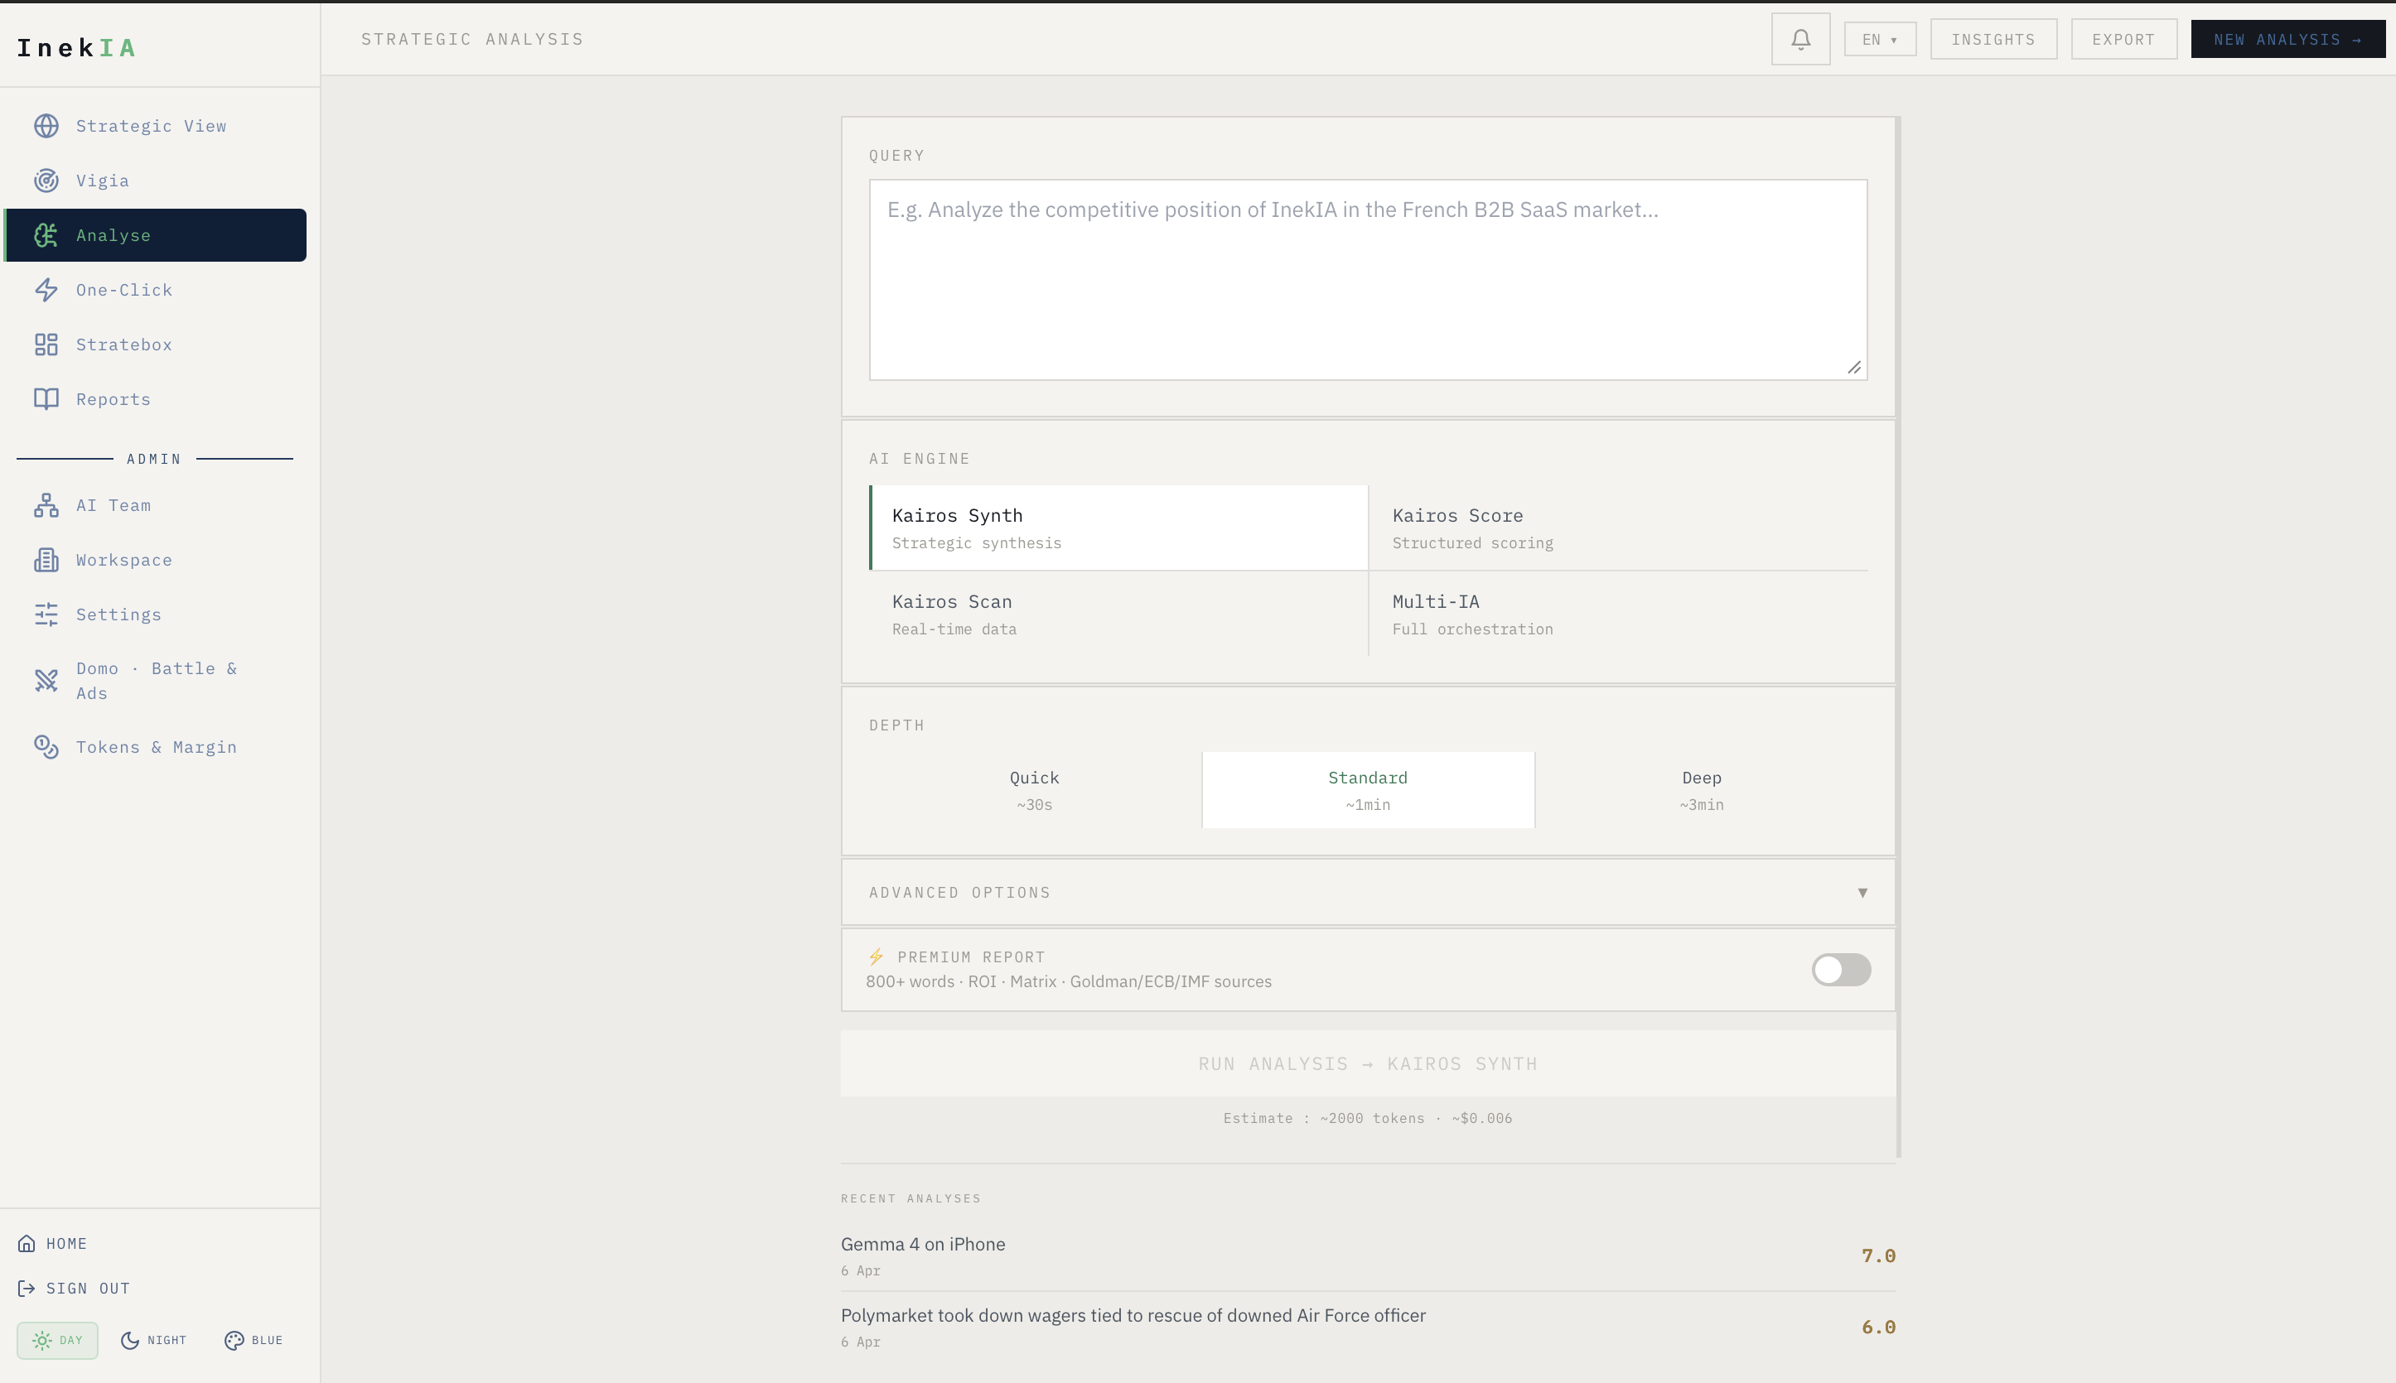
Task: Open the Settings menu item
Action: point(118,614)
